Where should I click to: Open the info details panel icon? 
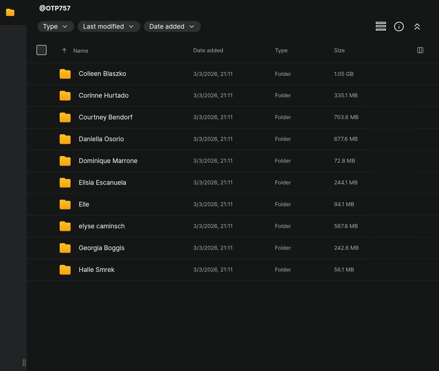coord(399,26)
